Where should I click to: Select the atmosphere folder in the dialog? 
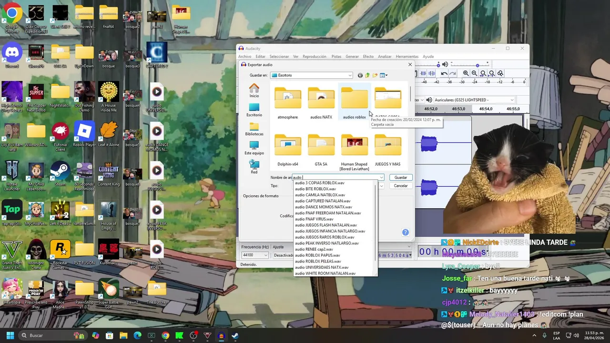[288, 103]
